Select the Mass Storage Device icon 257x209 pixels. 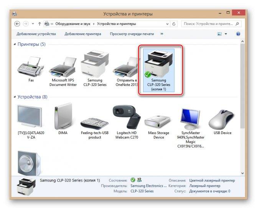point(158,122)
